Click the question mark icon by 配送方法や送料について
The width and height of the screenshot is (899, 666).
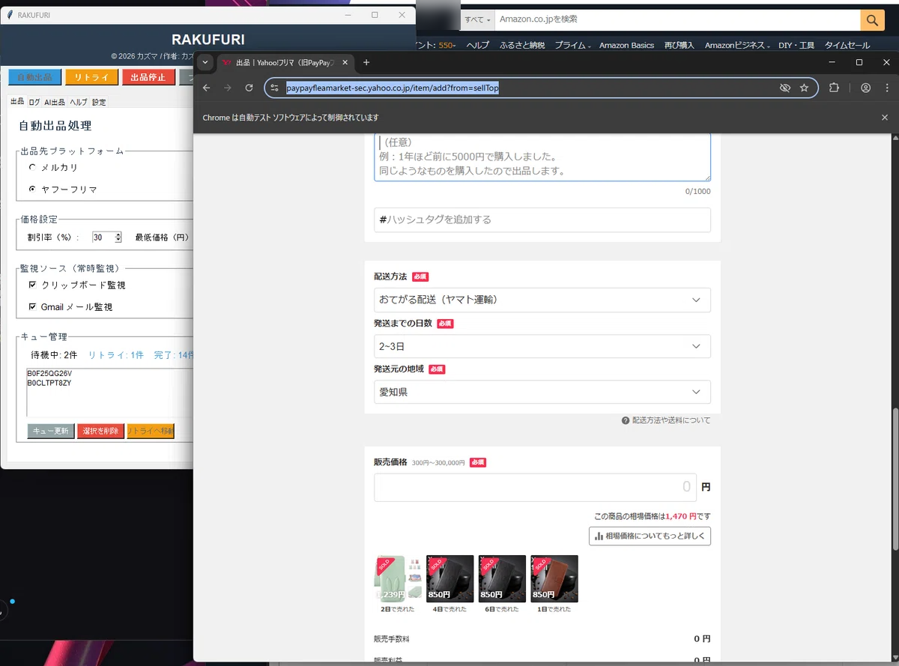[x=625, y=420]
